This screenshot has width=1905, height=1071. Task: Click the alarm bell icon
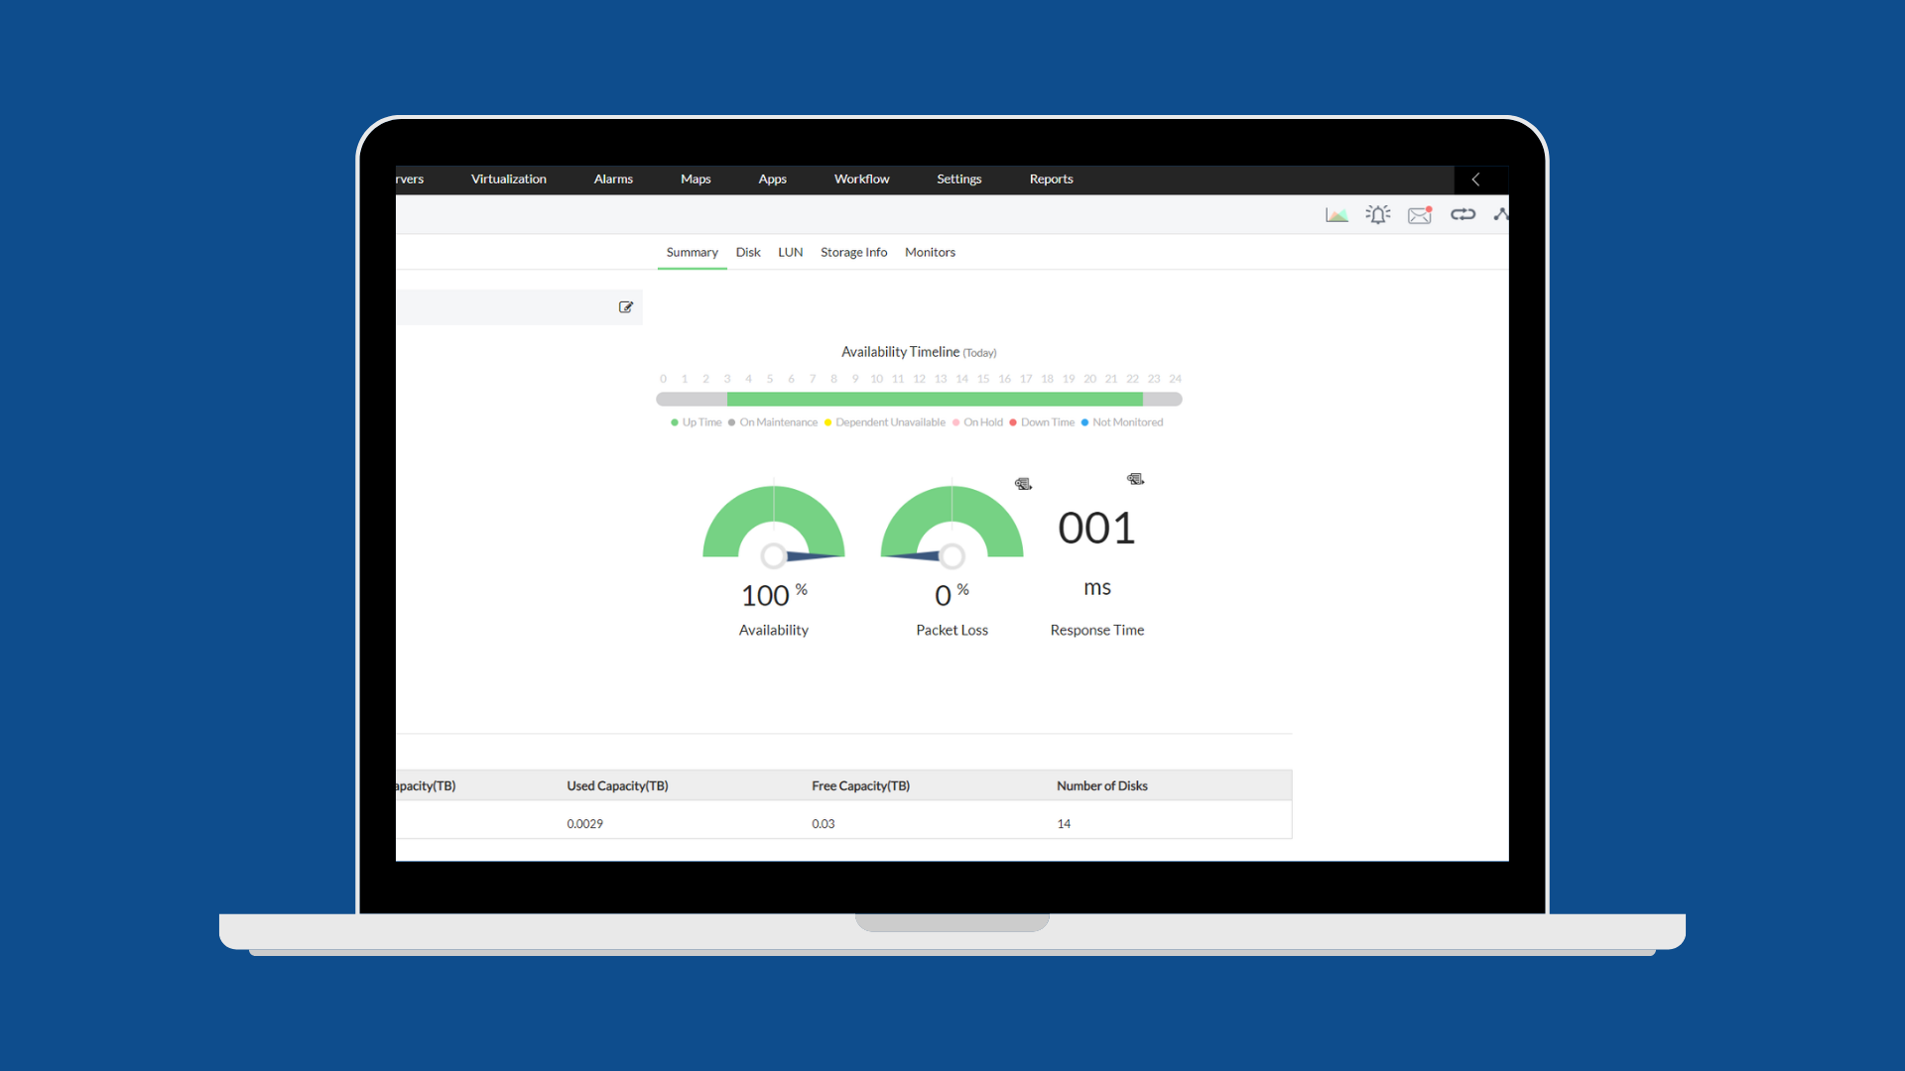click(x=1378, y=214)
